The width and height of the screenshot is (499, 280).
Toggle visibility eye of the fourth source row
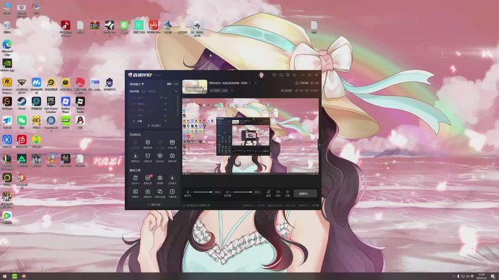[166, 115]
